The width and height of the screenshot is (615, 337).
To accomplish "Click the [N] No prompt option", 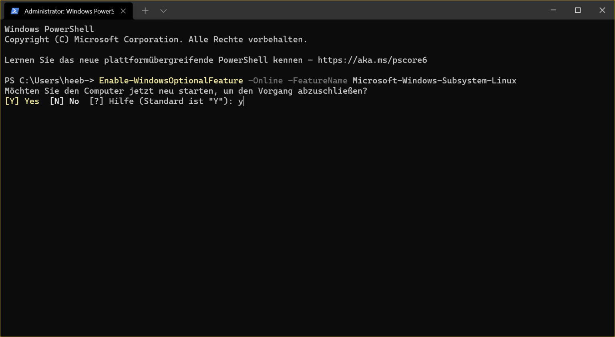I will coord(64,101).
